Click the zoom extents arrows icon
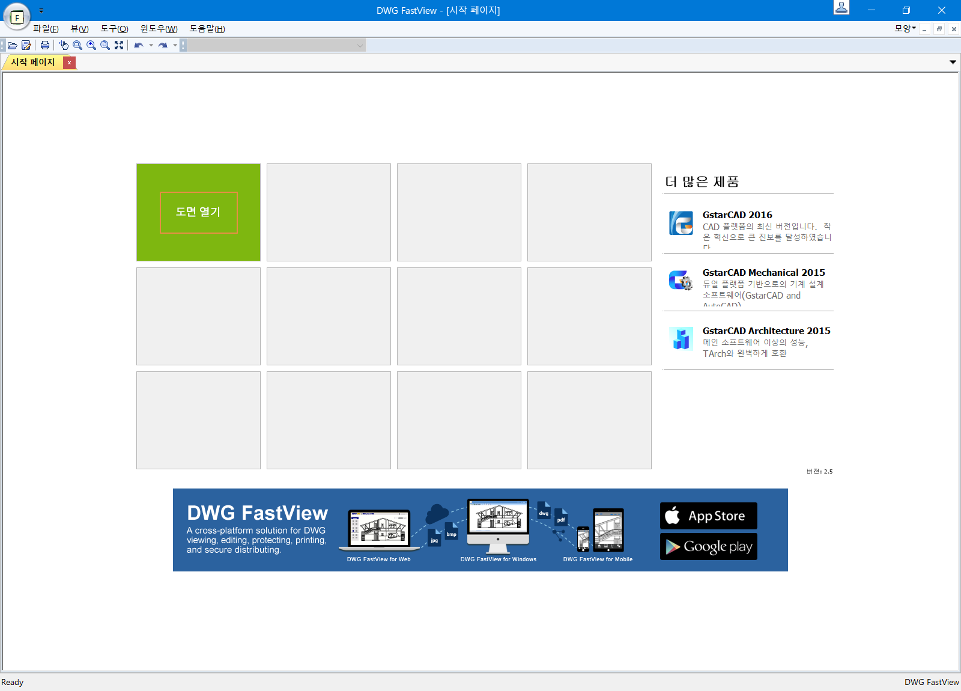This screenshot has height=691, width=961. [119, 45]
